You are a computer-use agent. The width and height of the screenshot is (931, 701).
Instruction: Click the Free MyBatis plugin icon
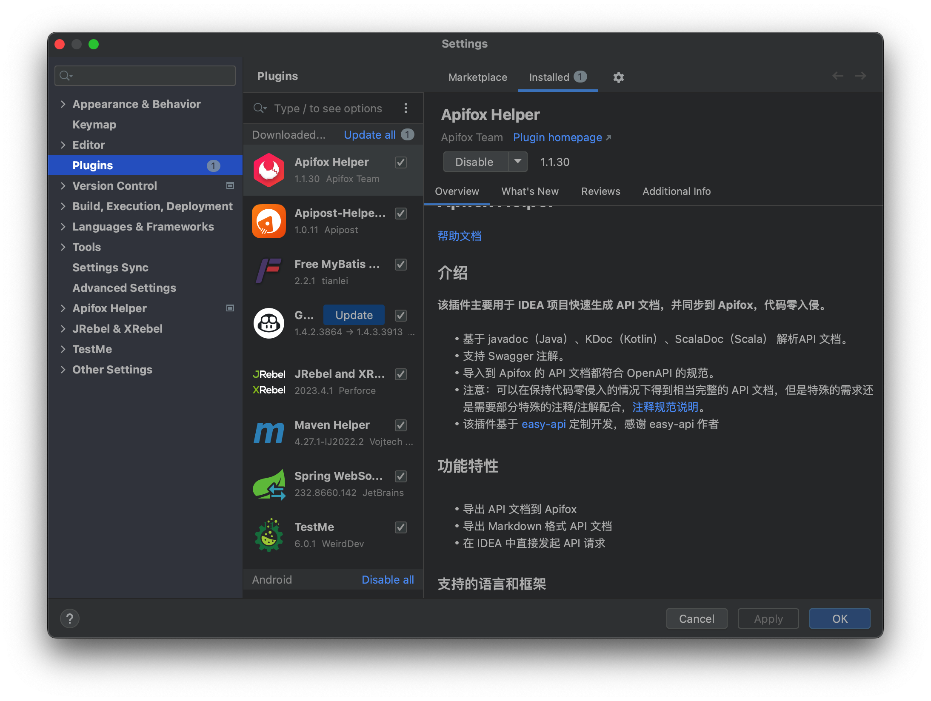coord(269,271)
